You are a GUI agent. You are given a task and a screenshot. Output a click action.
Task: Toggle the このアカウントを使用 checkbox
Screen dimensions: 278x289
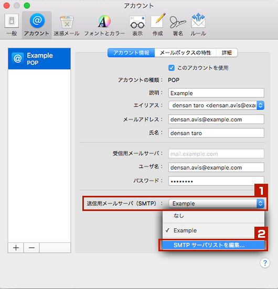point(172,68)
